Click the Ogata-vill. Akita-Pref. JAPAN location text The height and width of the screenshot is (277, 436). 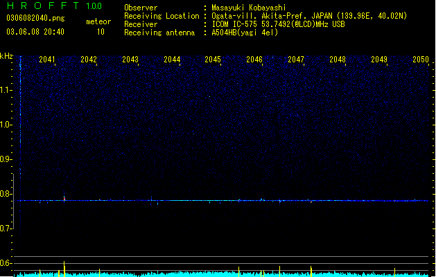point(309,16)
